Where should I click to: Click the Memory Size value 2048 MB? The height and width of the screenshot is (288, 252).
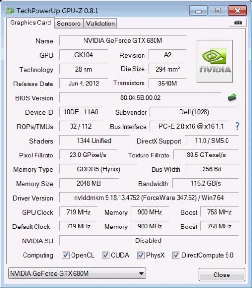point(89,183)
